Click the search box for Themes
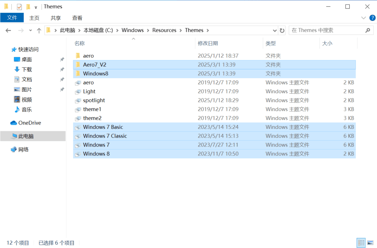 pyautogui.click(x=326, y=30)
